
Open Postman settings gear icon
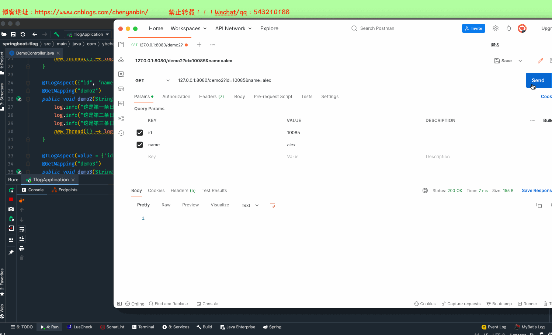(496, 28)
